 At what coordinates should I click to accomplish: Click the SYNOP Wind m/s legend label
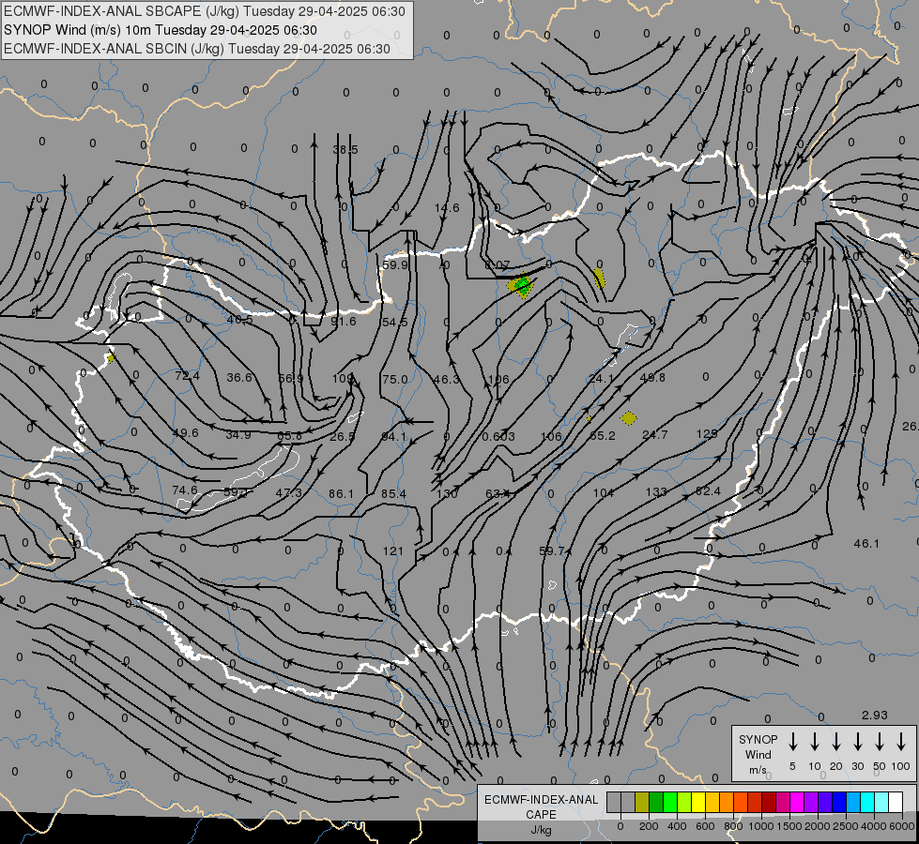(758, 755)
